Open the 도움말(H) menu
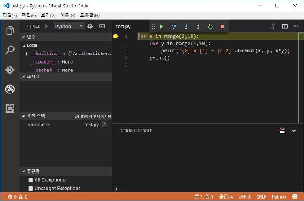The width and height of the screenshot is (304, 201). coord(90,15)
